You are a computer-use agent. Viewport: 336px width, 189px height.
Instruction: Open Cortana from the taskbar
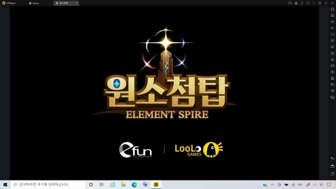[x=91, y=184]
